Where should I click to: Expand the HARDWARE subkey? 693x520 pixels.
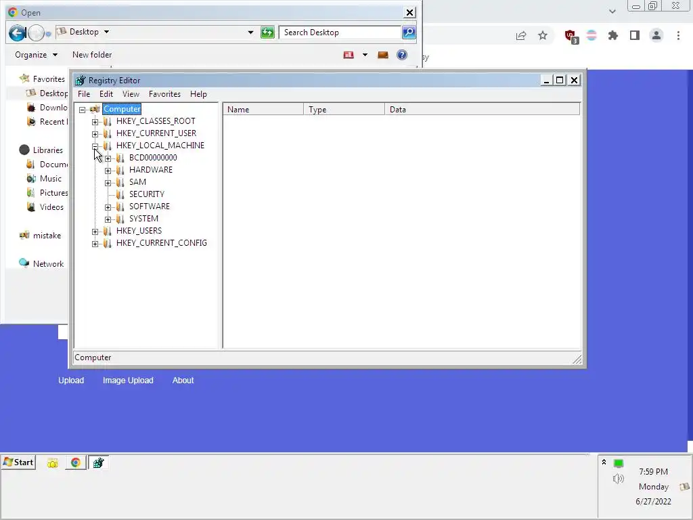108,170
